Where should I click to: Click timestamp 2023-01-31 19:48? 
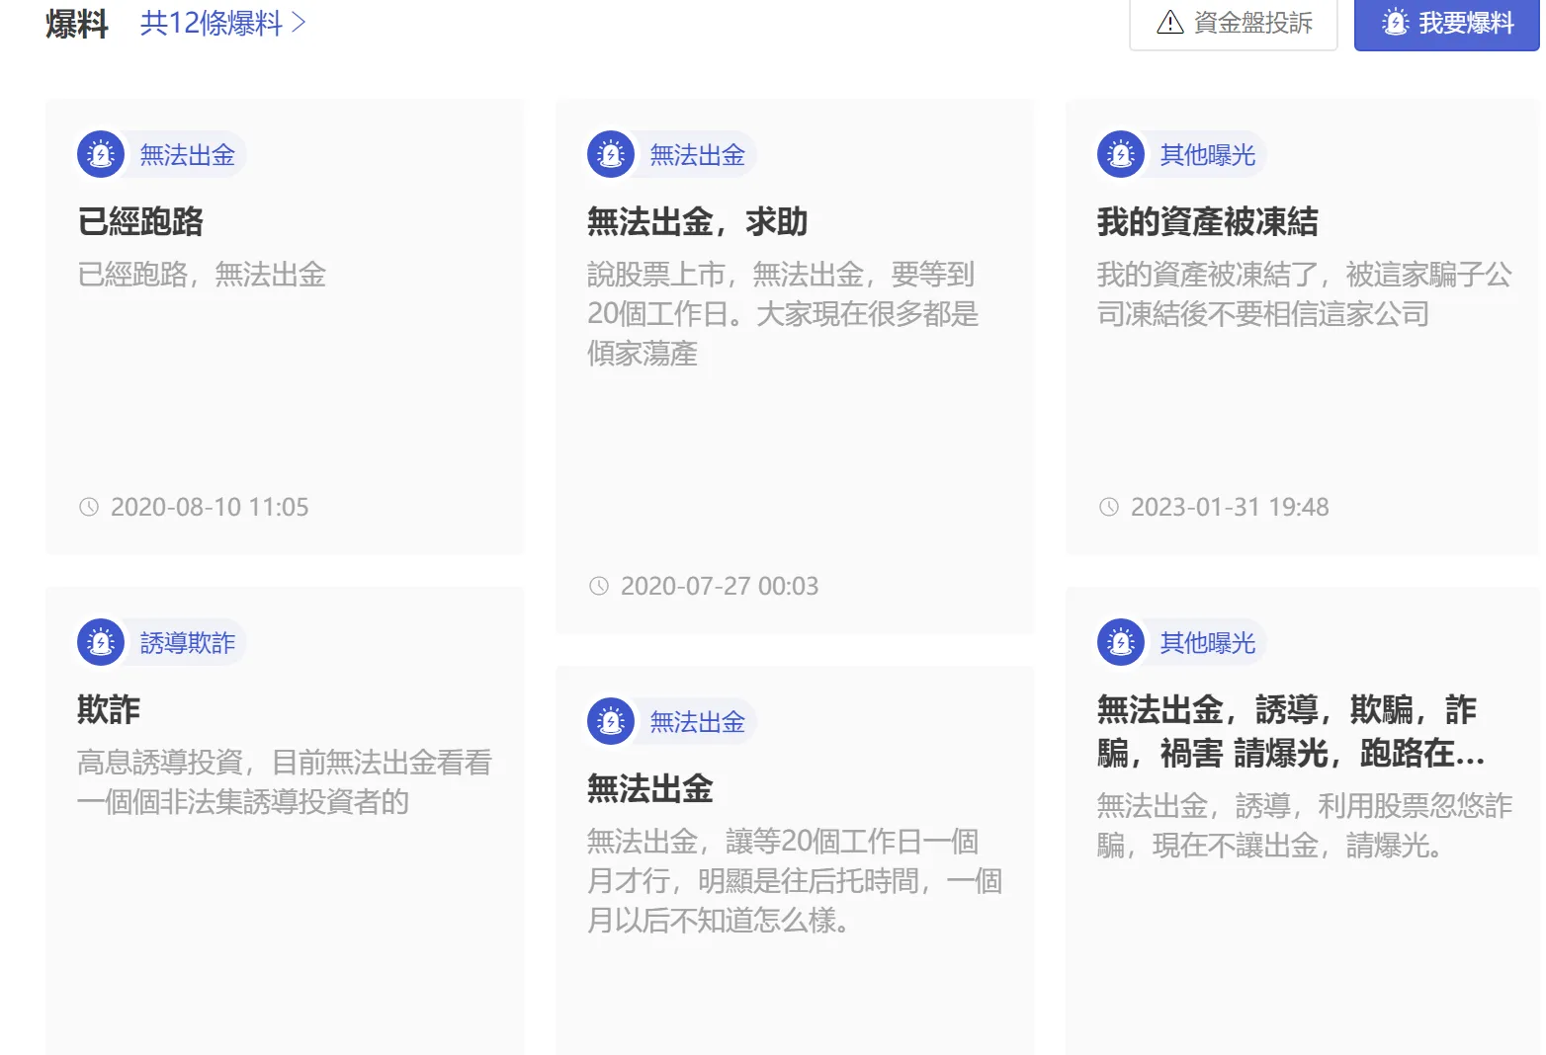click(1230, 507)
